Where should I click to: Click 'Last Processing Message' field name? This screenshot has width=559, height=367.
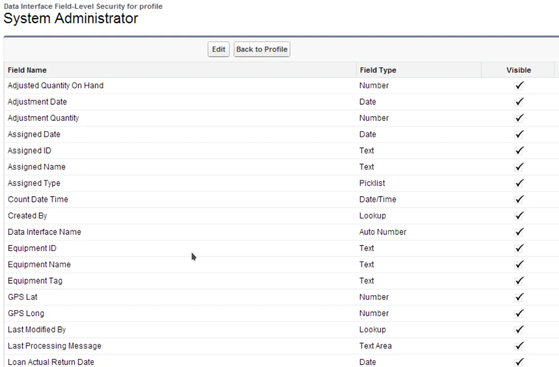pos(54,346)
